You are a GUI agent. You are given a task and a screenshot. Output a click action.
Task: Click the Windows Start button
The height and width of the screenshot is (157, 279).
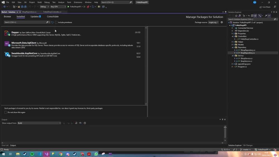click(x=3, y=154)
